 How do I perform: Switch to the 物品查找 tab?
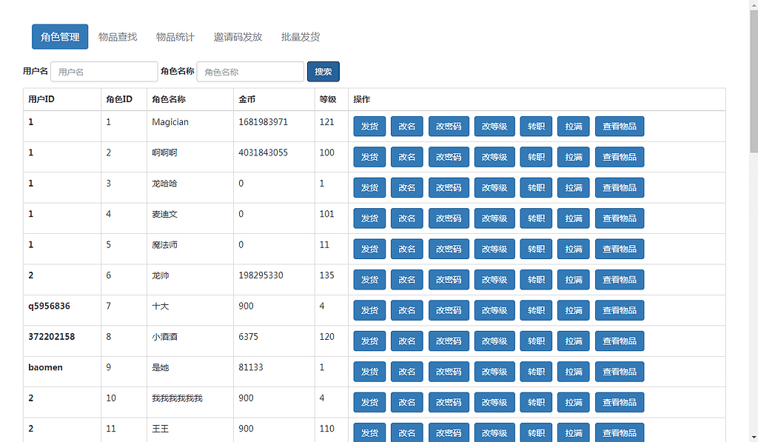coord(118,37)
